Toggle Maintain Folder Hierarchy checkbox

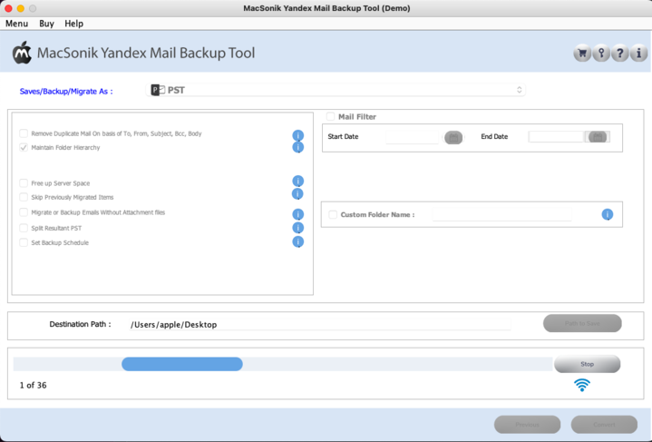(24, 147)
